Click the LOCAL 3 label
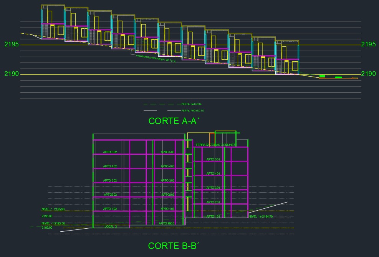379x257 pixels. coord(111,226)
